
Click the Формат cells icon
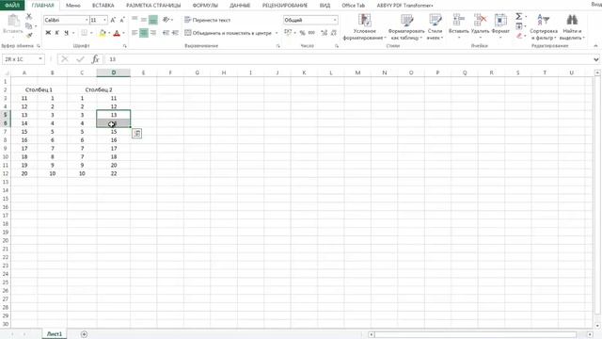[500, 21]
